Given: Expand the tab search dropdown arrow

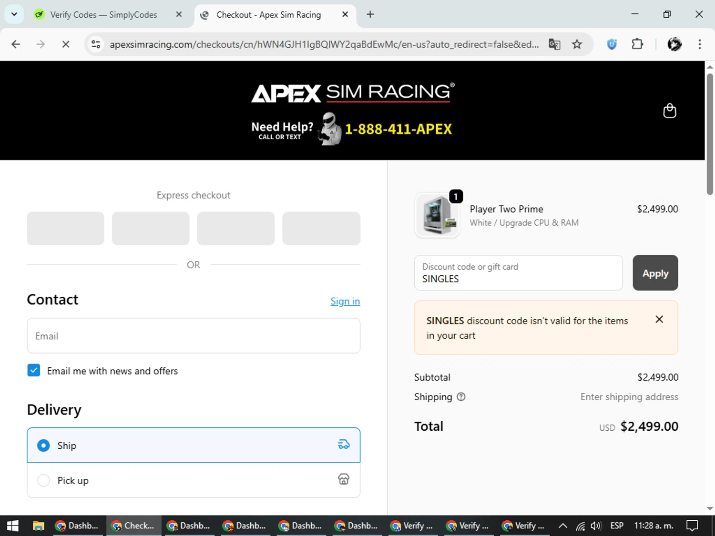Looking at the screenshot, I should [14, 14].
